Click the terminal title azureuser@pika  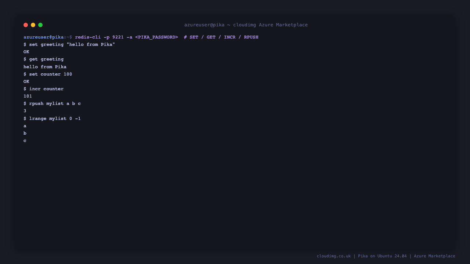click(204, 25)
